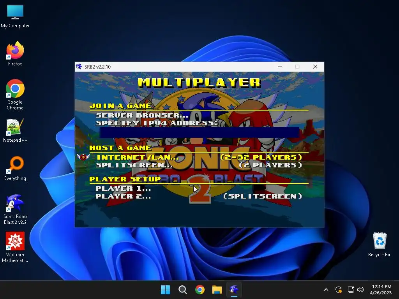Select the Recycle Bin desktop icon

(x=380, y=244)
